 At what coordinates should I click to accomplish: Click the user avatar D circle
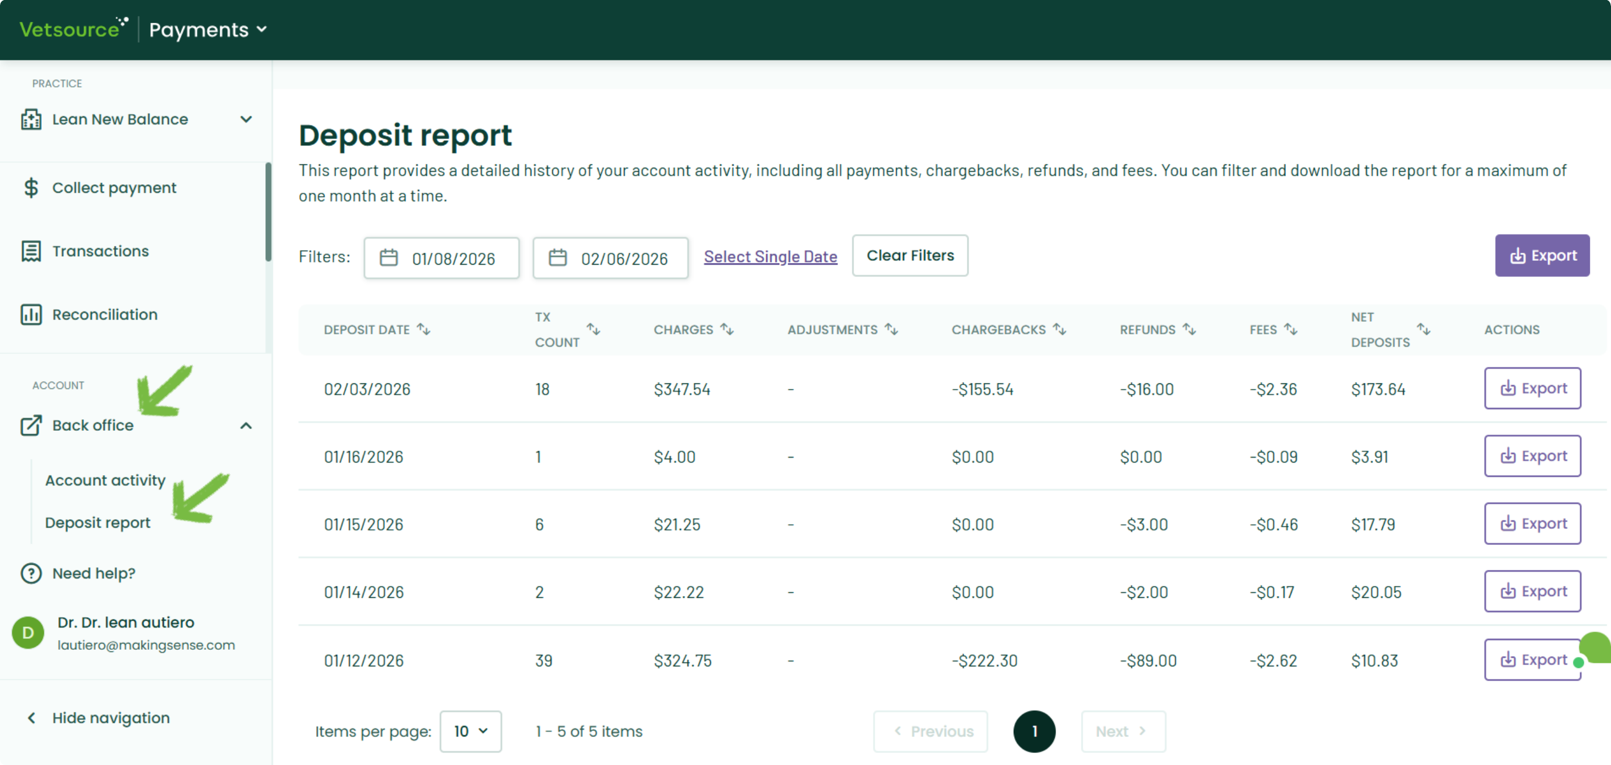tap(28, 633)
